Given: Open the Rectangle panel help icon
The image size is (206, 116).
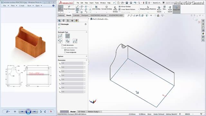Looking at the screenshot, I should tap(86, 24).
